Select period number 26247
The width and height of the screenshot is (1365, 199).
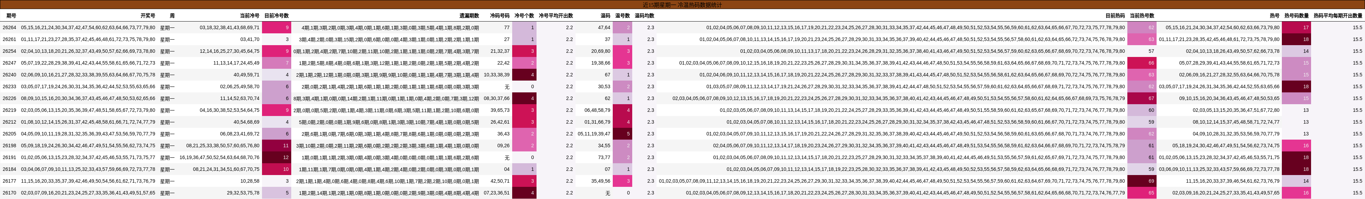point(9,63)
